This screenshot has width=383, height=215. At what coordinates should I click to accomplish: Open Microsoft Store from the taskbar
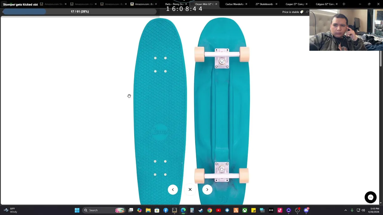point(157,210)
